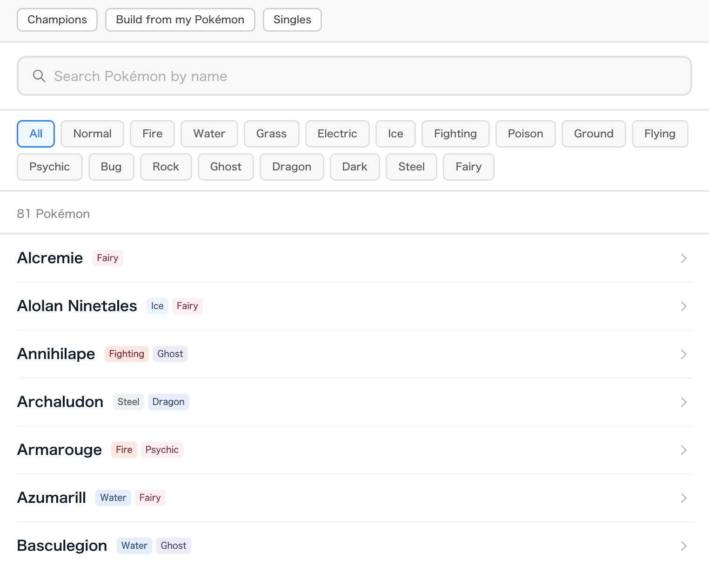The height and width of the screenshot is (566, 709).
Task: Open Build from my Pokémon
Action: pyautogui.click(x=180, y=20)
